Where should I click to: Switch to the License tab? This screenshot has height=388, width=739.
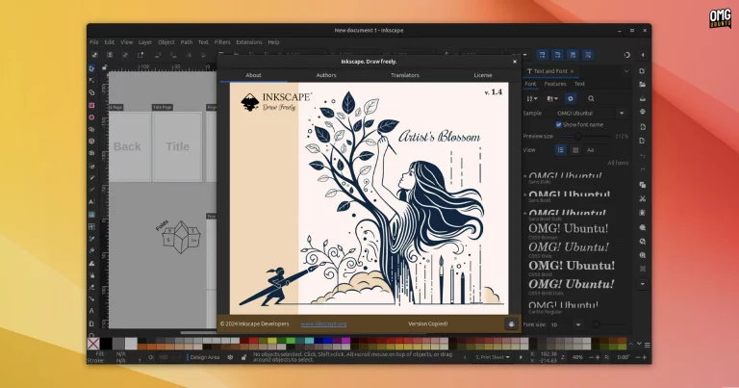coord(482,74)
